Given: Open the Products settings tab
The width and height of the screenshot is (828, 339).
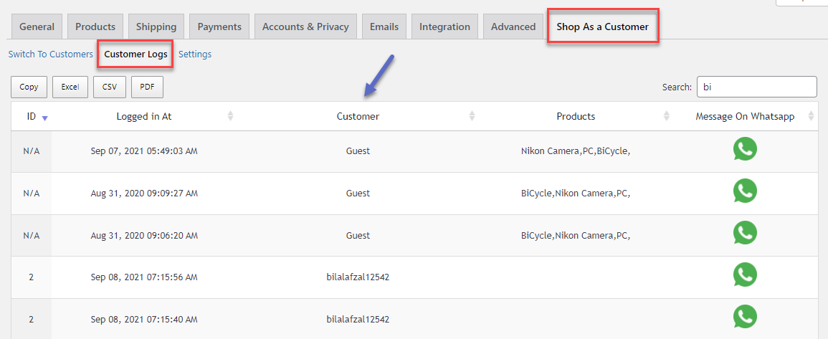Looking at the screenshot, I should coord(95,27).
